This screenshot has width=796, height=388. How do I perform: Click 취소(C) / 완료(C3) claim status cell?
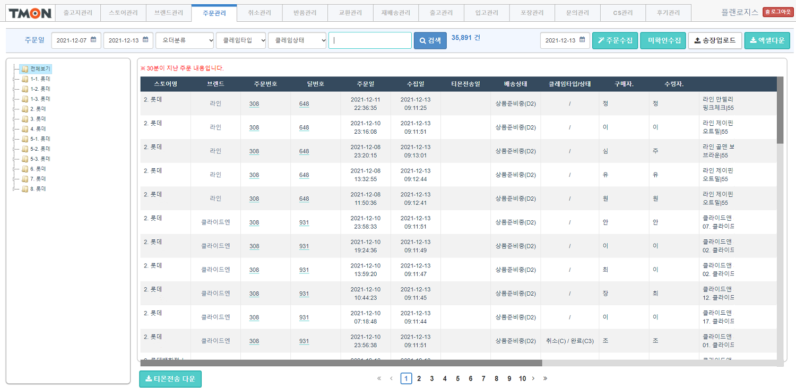[569, 341]
